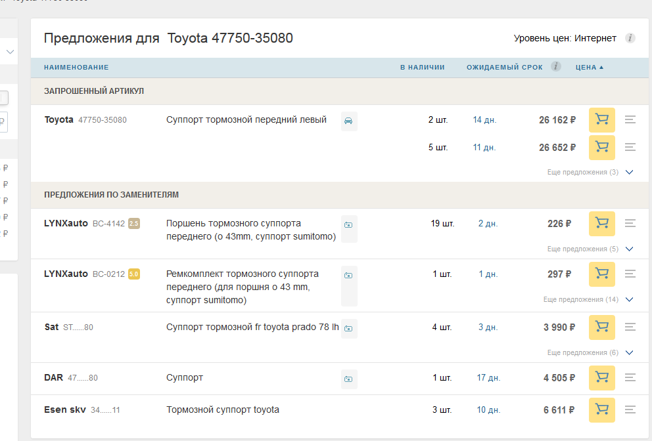
Task: Sort by the В НАЛИЧИИ column header
Action: coord(422,68)
